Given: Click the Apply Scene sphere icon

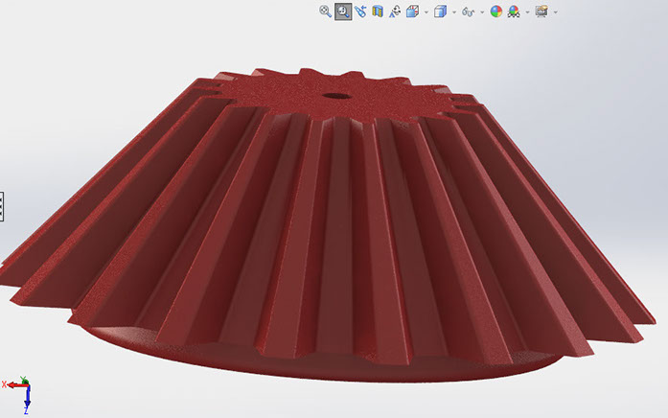Looking at the screenshot, I should pos(514,12).
